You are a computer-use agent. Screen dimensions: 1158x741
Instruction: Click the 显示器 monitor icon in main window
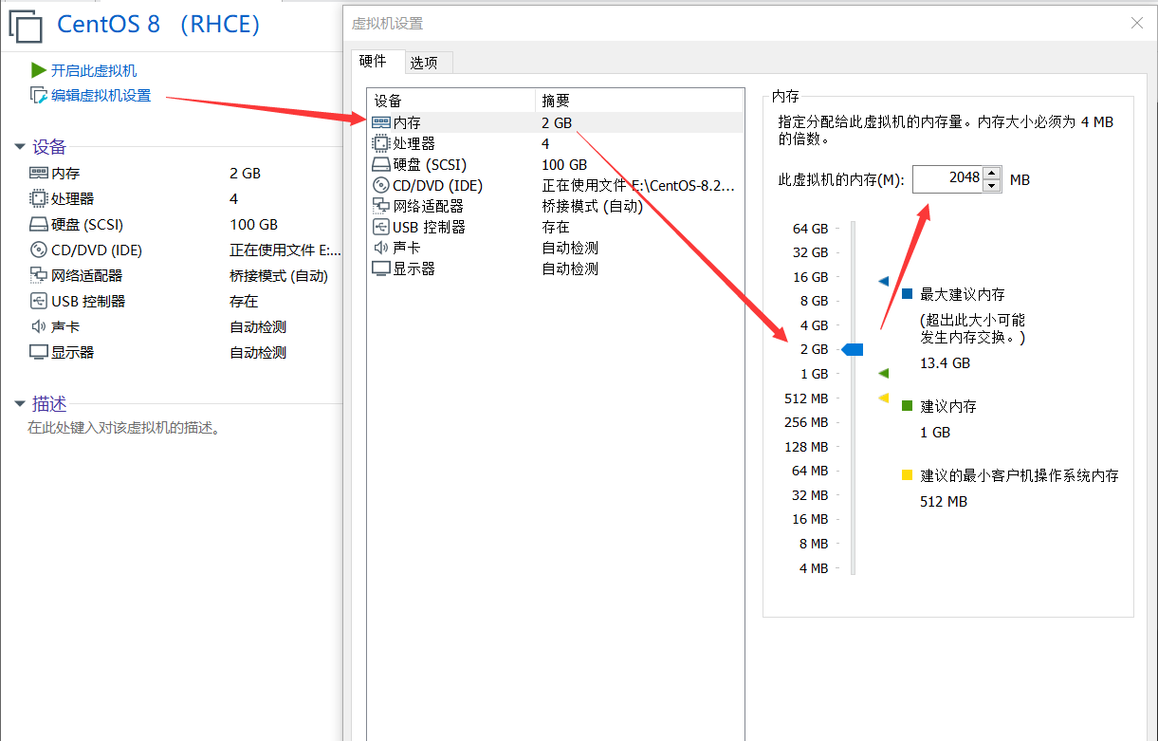[x=39, y=353]
